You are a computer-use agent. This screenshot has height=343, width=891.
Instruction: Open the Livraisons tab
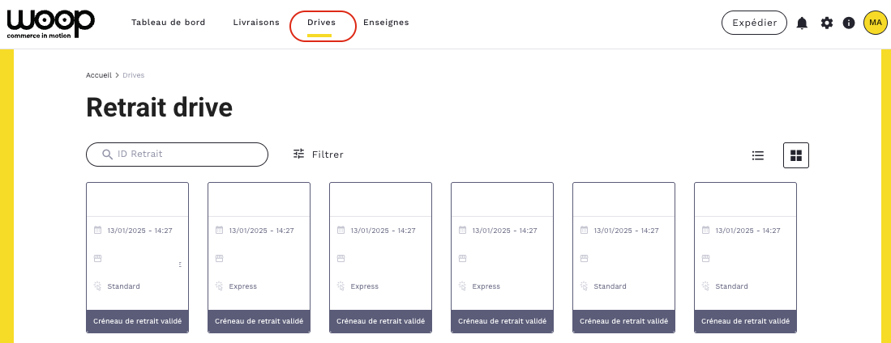256,23
